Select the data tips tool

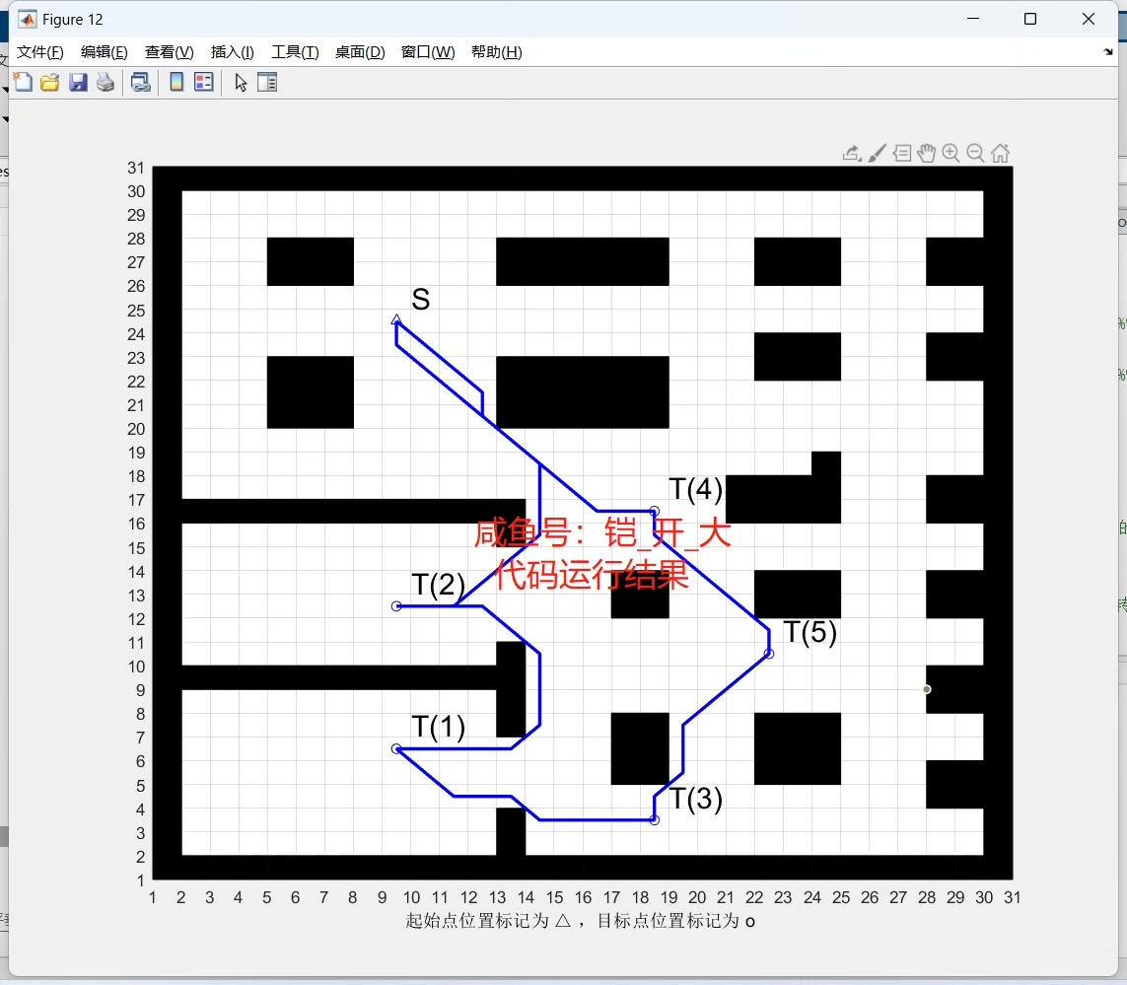[x=902, y=153]
